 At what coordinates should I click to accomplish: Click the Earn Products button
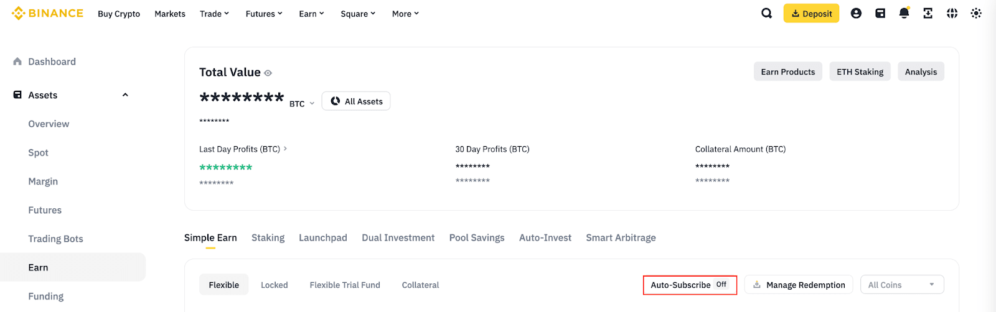[787, 71]
